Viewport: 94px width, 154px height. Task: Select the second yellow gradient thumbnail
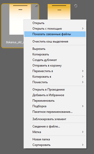(x=59, y=12)
